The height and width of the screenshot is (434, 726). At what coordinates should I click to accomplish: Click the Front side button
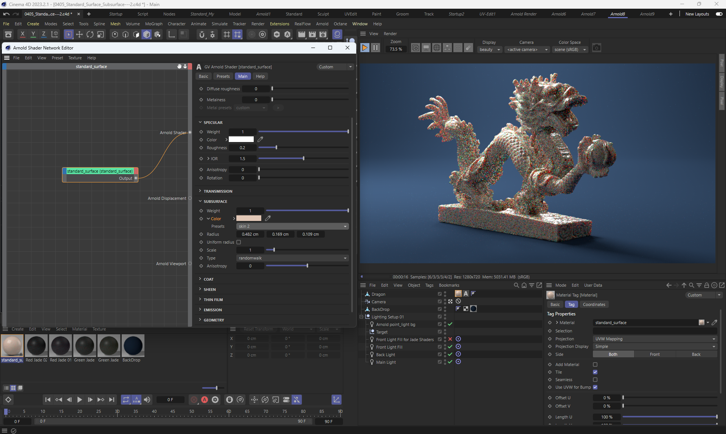pyautogui.click(x=655, y=354)
